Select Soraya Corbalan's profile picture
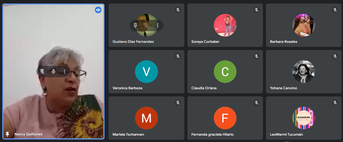This screenshot has height=142, width=343. point(225,25)
